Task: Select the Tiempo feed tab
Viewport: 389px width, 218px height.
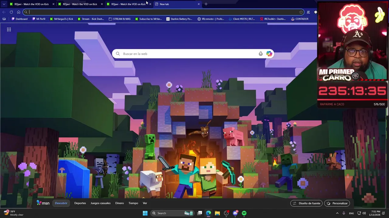Action: (x=133, y=203)
